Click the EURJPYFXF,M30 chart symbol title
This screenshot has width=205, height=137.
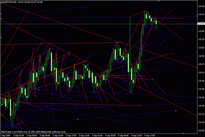(9, 2)
